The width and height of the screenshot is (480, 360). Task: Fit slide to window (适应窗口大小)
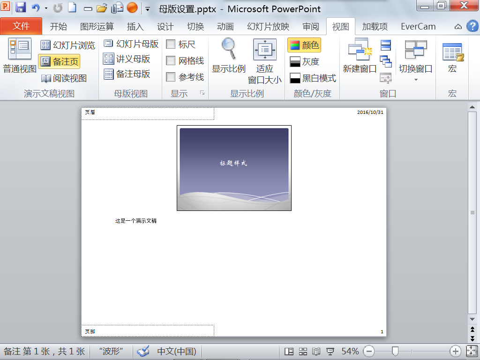tap(265, 61)
